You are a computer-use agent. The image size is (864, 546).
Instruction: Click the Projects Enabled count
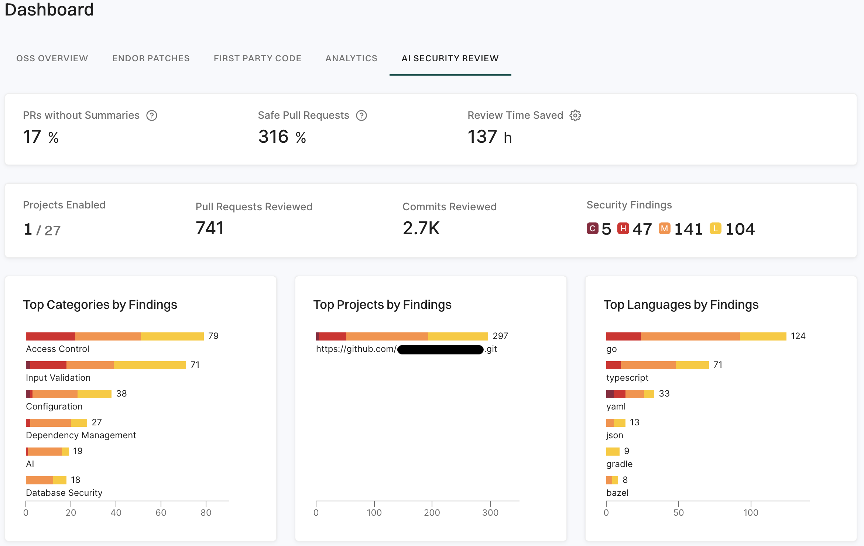pos(42,229)
